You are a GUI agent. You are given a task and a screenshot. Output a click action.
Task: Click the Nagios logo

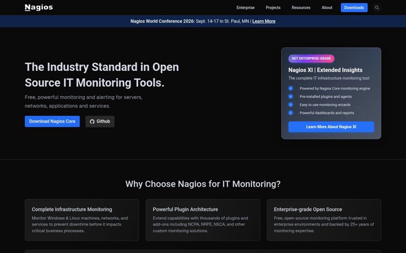tap(39, 7)
